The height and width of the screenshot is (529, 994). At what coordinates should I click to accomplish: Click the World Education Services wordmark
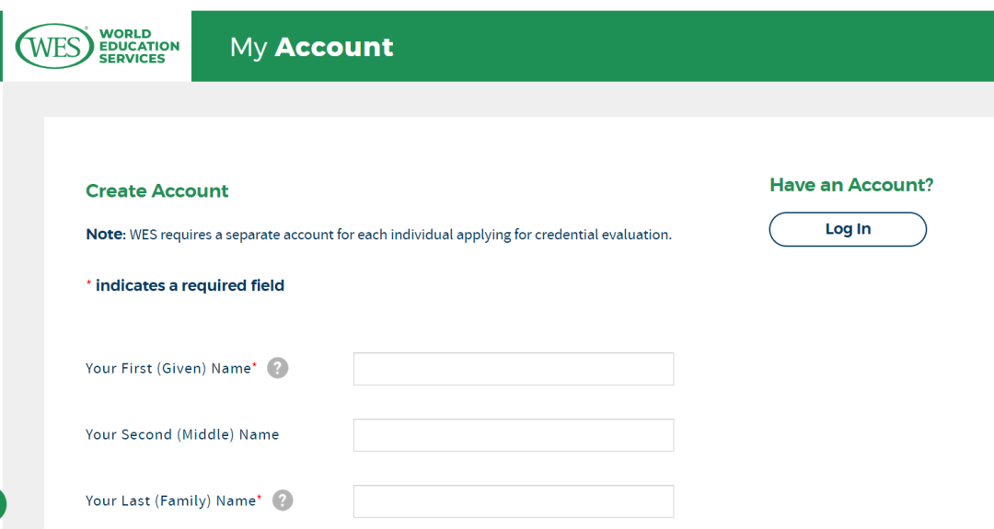139,46
